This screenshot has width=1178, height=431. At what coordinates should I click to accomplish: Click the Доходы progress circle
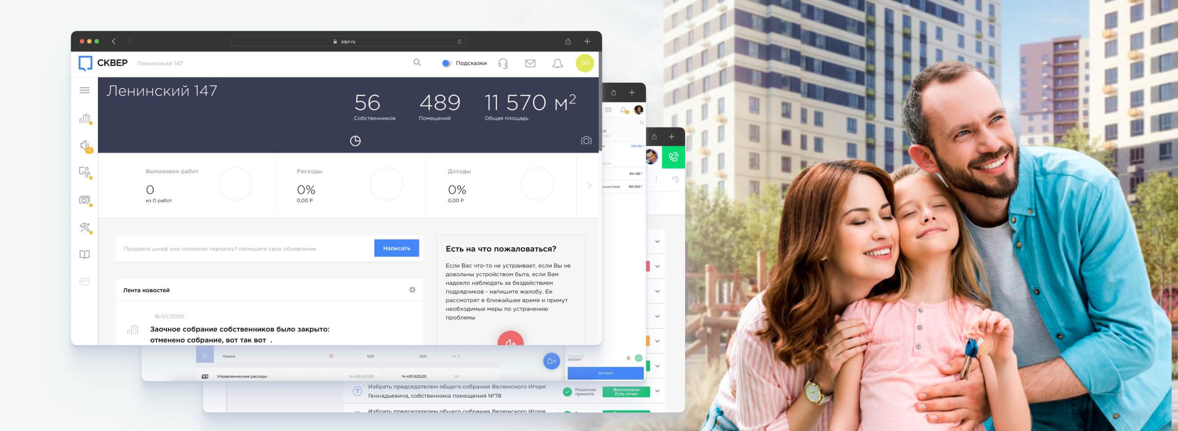click(x=537, y=184)
